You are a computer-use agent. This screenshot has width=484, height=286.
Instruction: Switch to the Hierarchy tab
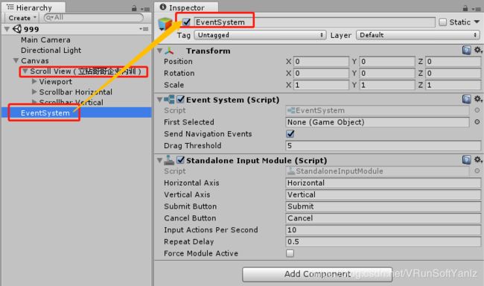click(34, 7)
